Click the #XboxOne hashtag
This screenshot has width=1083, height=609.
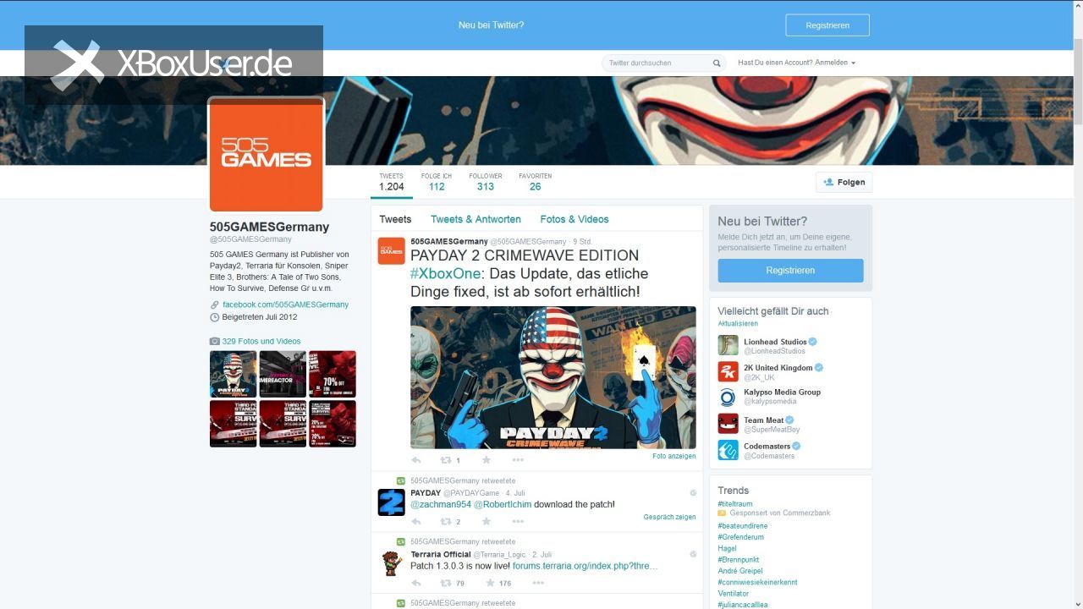[x=446, y=273]
